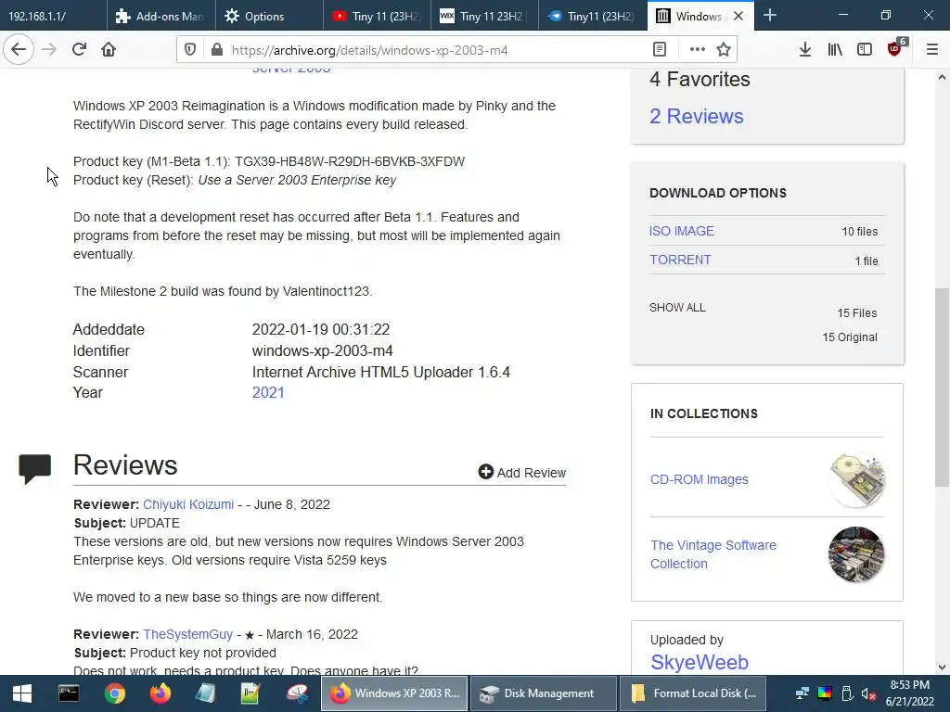
Task: Reload the archive.org page
Action: (x=79, y=50)
